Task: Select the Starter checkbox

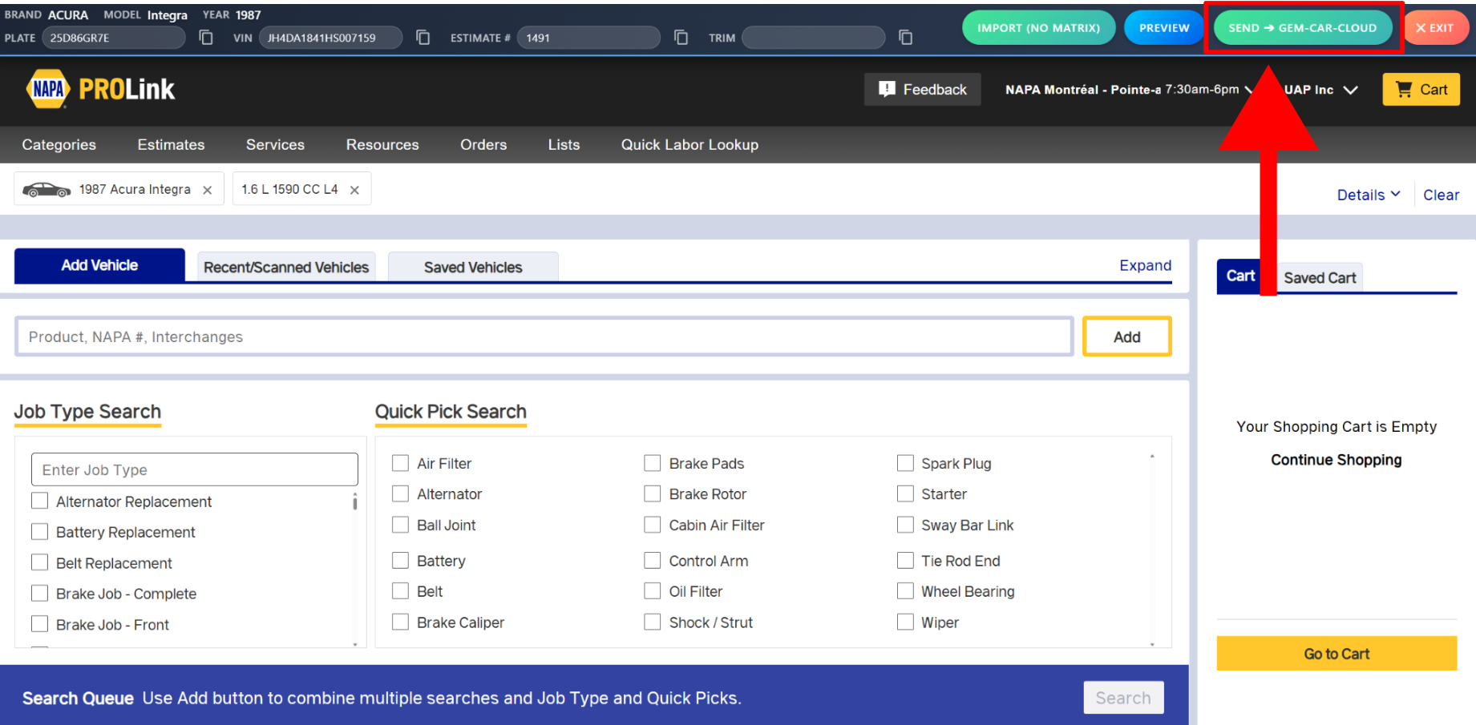Action: pos(905,493)
